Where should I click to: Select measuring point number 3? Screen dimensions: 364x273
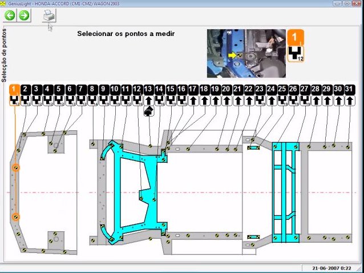pos(37,90)
